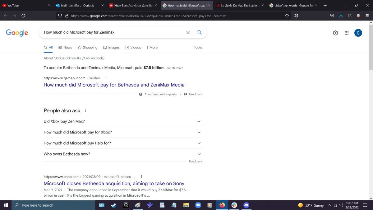The image size is (373, 210).
Task: Open the Firefox application menu
Action: [367, 16]
